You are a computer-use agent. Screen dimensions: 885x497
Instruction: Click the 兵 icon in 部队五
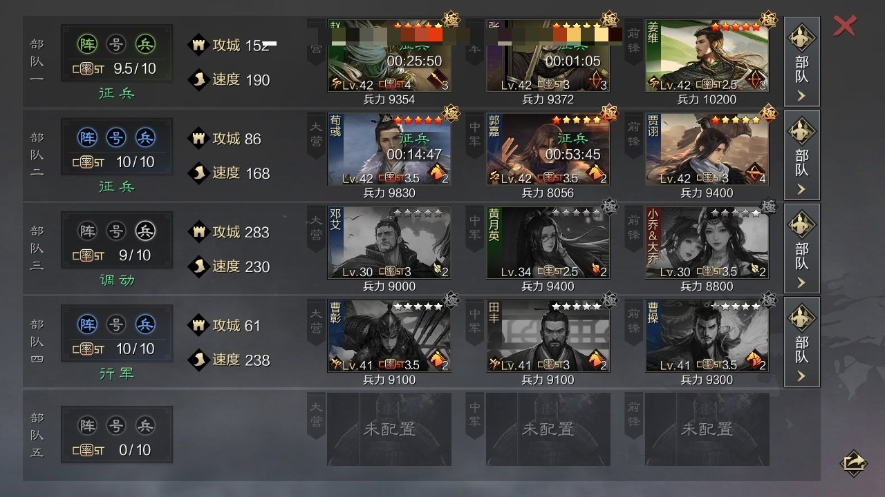tap(145, 425)
